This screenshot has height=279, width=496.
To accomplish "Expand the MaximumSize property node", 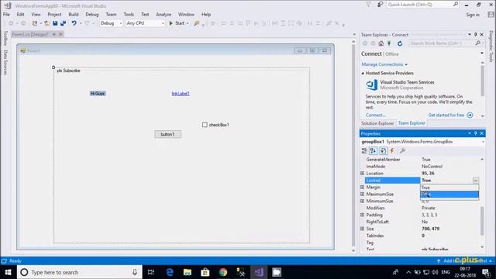I will pyautogui.click(x=362, y=195).
